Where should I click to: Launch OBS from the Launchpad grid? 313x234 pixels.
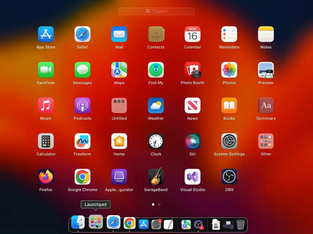229,177
